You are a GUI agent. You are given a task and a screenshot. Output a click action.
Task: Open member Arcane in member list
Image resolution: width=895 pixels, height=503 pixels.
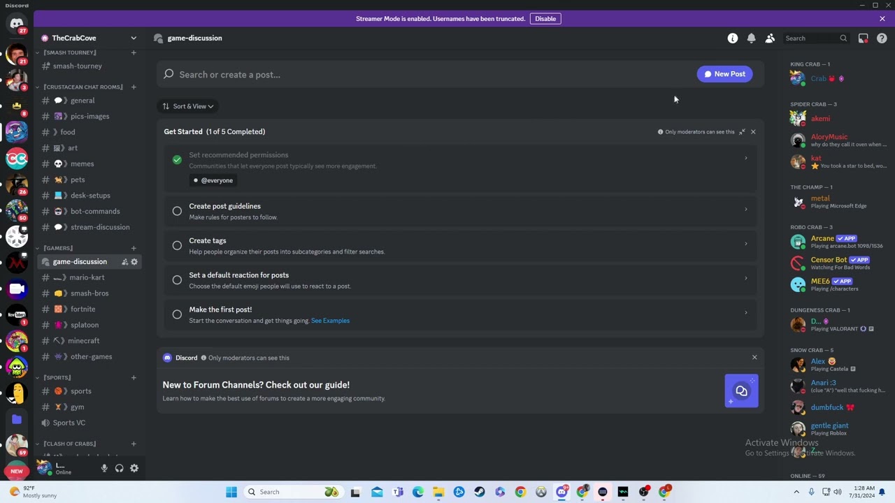[x=838, y=242]
